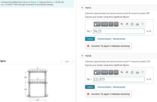Click '1 of 1' figure counter
157x102 pixels.
[x=67, y=62]
